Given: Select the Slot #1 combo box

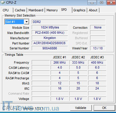Looking at the screenshot, I should 17,22.
